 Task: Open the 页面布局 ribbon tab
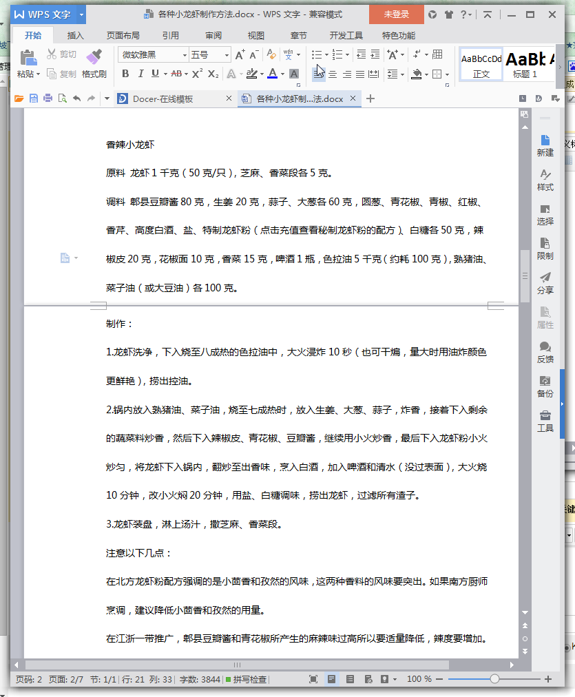(123, 36)
